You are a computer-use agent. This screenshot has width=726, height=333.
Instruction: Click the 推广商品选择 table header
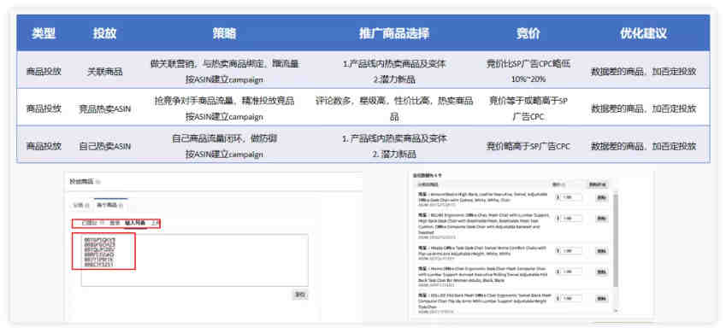pos(394,33)
